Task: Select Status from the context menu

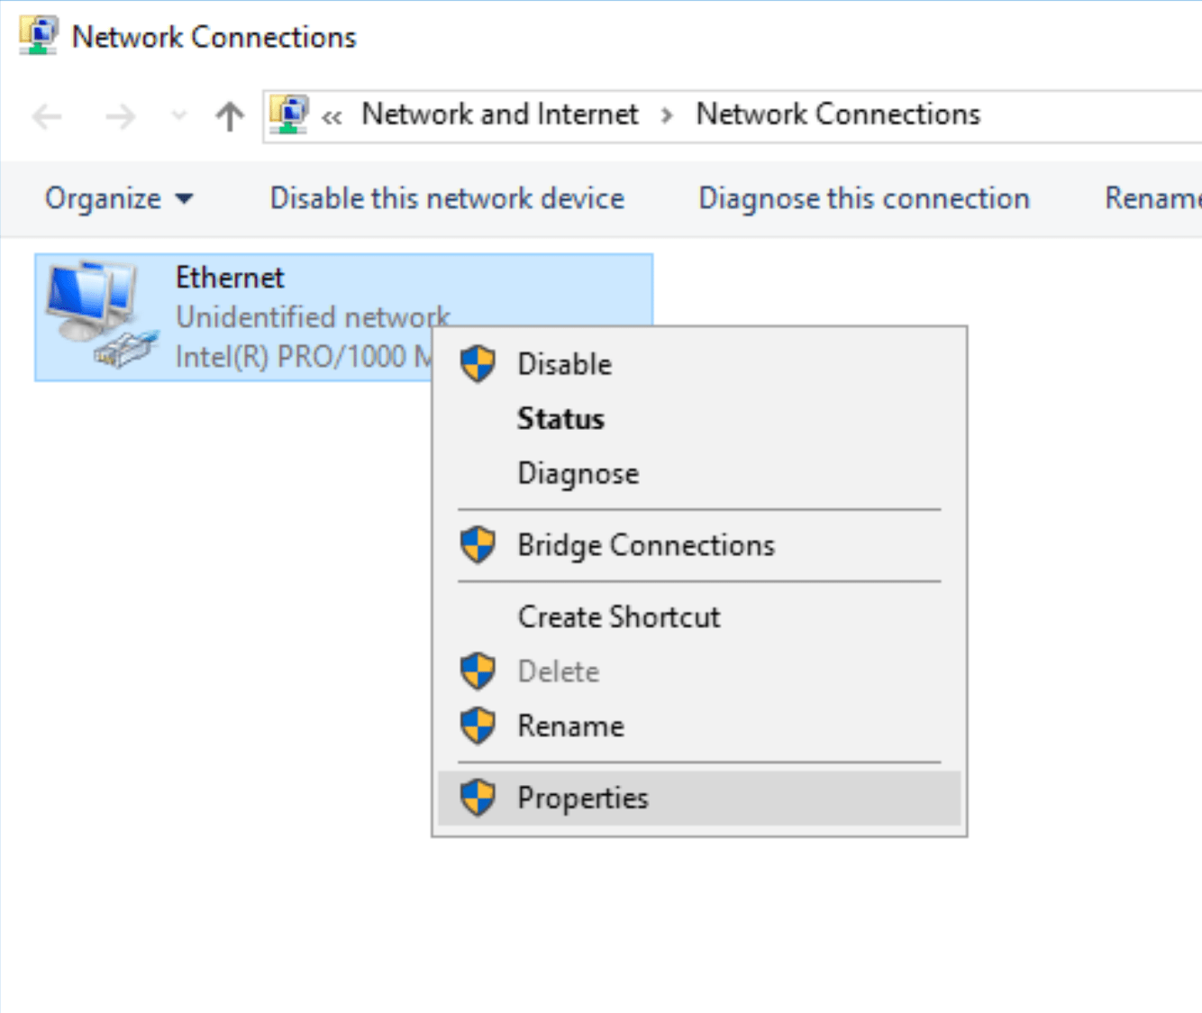Action: point(560,419)
